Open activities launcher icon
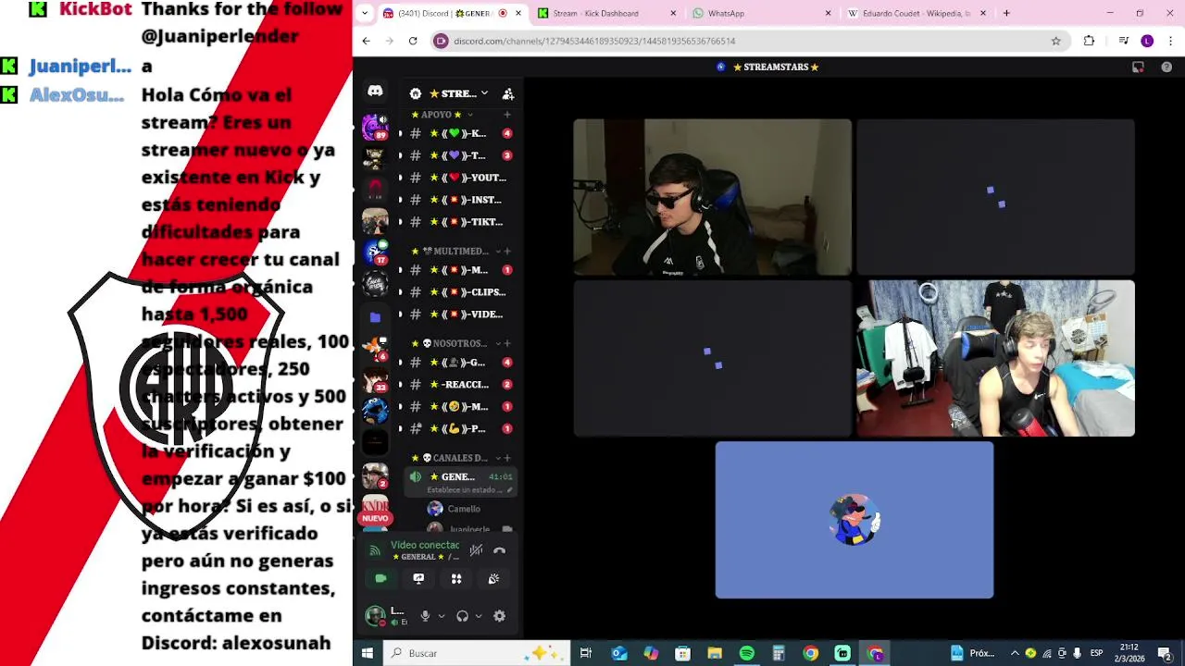This screenshot has height=666, width=1185. (x=456, y=578)
